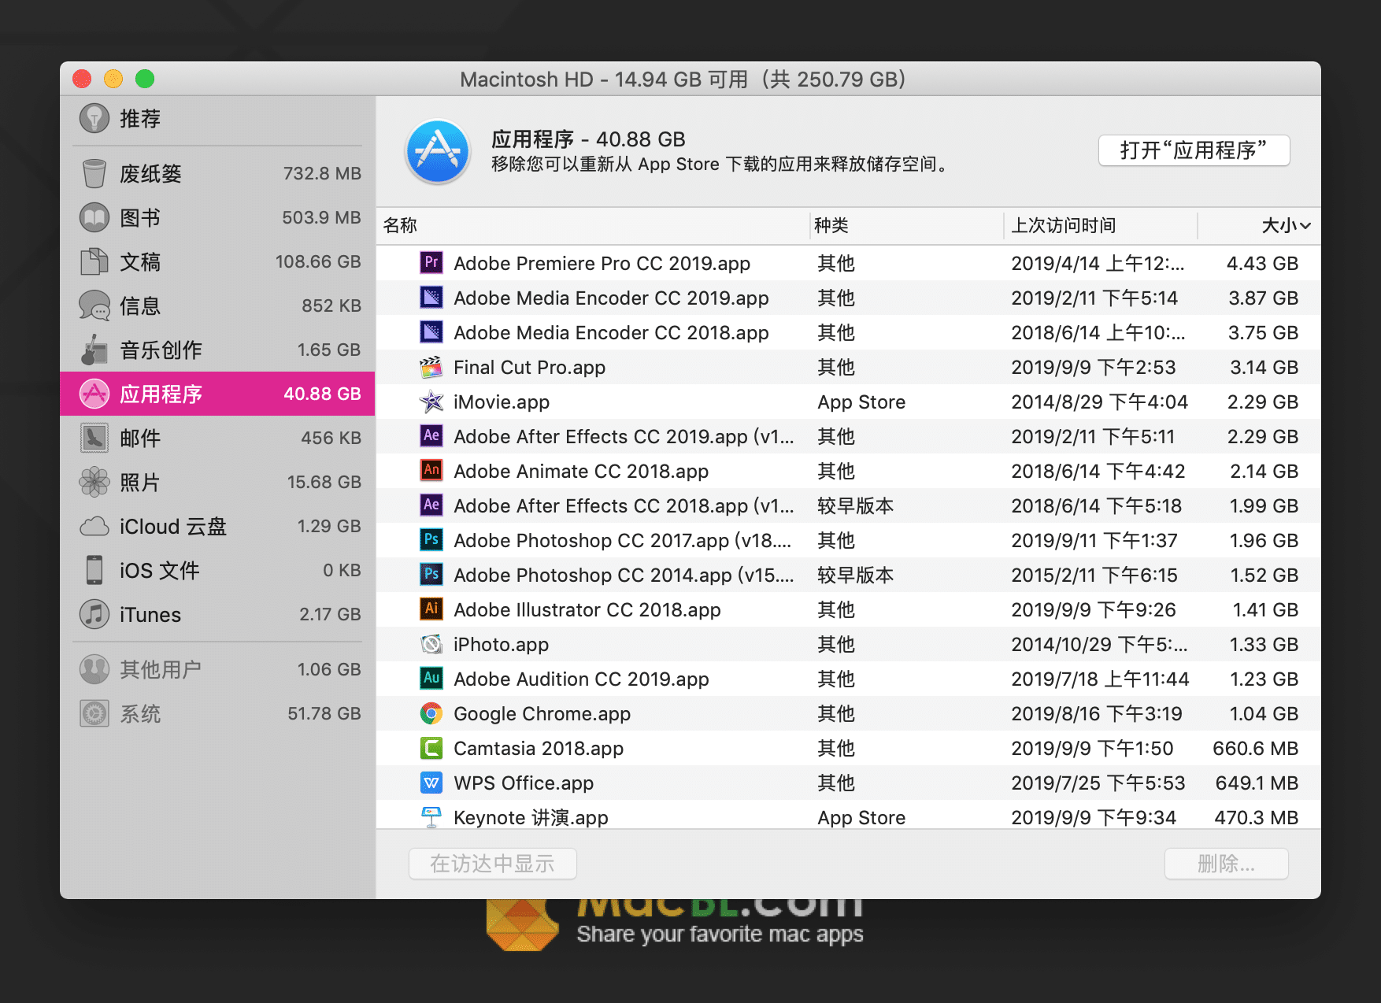The image size is (1381, 1003).
Task: Select iCloud 云盘 category
Action: (x=217, y=526)
